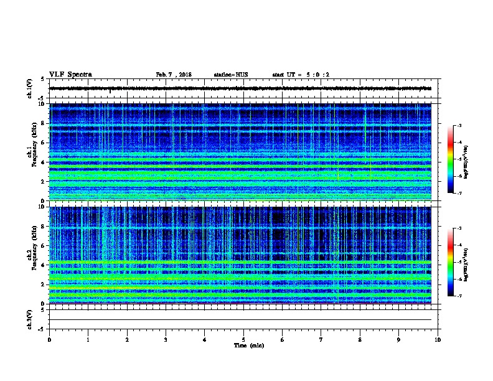Click the '5' tick on ch.1(V) axis
This screenshot has height=381, width=493.
click(42, 79)
